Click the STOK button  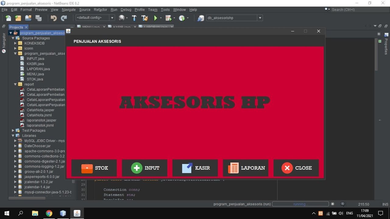(94, 168)
